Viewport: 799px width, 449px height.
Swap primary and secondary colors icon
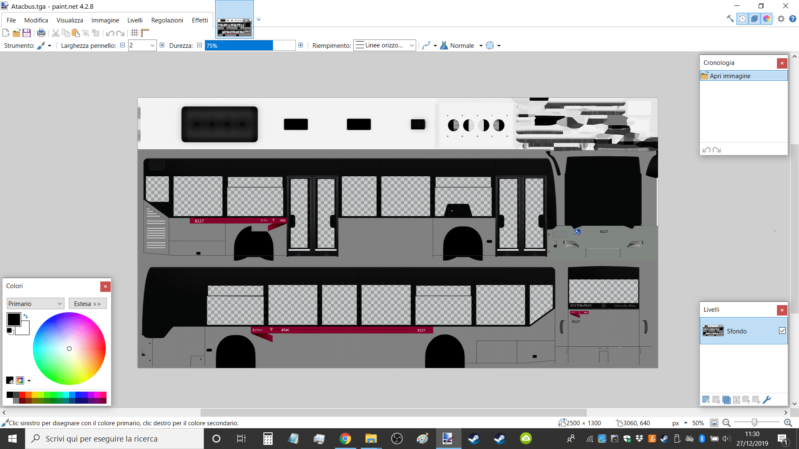[26, 316]
